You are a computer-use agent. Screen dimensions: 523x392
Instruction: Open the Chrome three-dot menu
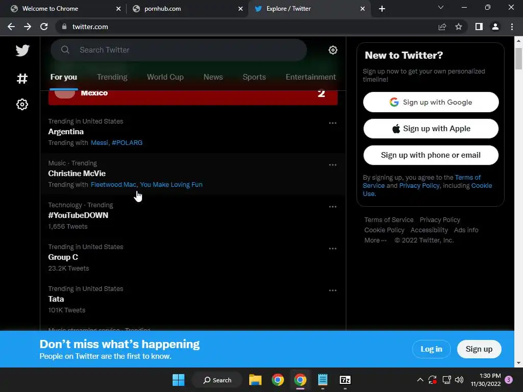(512, 27)
